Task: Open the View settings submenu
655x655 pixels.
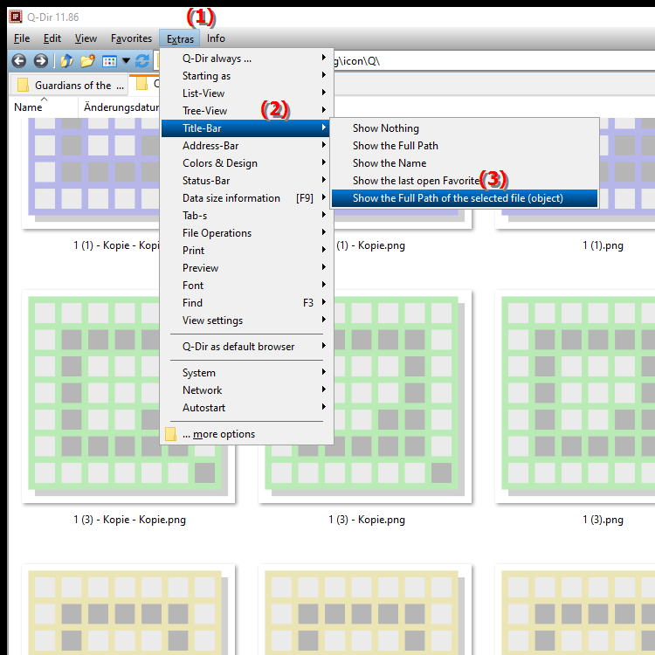Action: [247, 321]
